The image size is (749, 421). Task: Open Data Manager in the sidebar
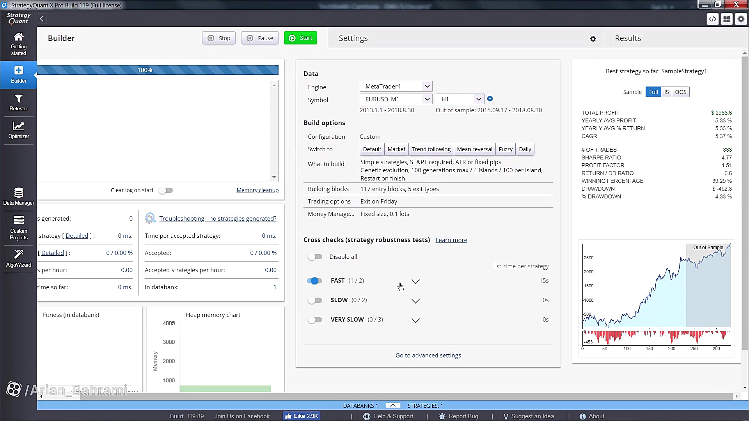[18, 196]
